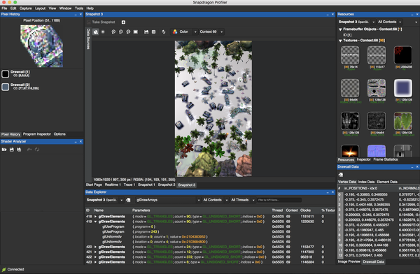Click export icon next to Snapshot 3 in Data Explorer
This screenshot has width=420, height=274.
click(128, 200)
